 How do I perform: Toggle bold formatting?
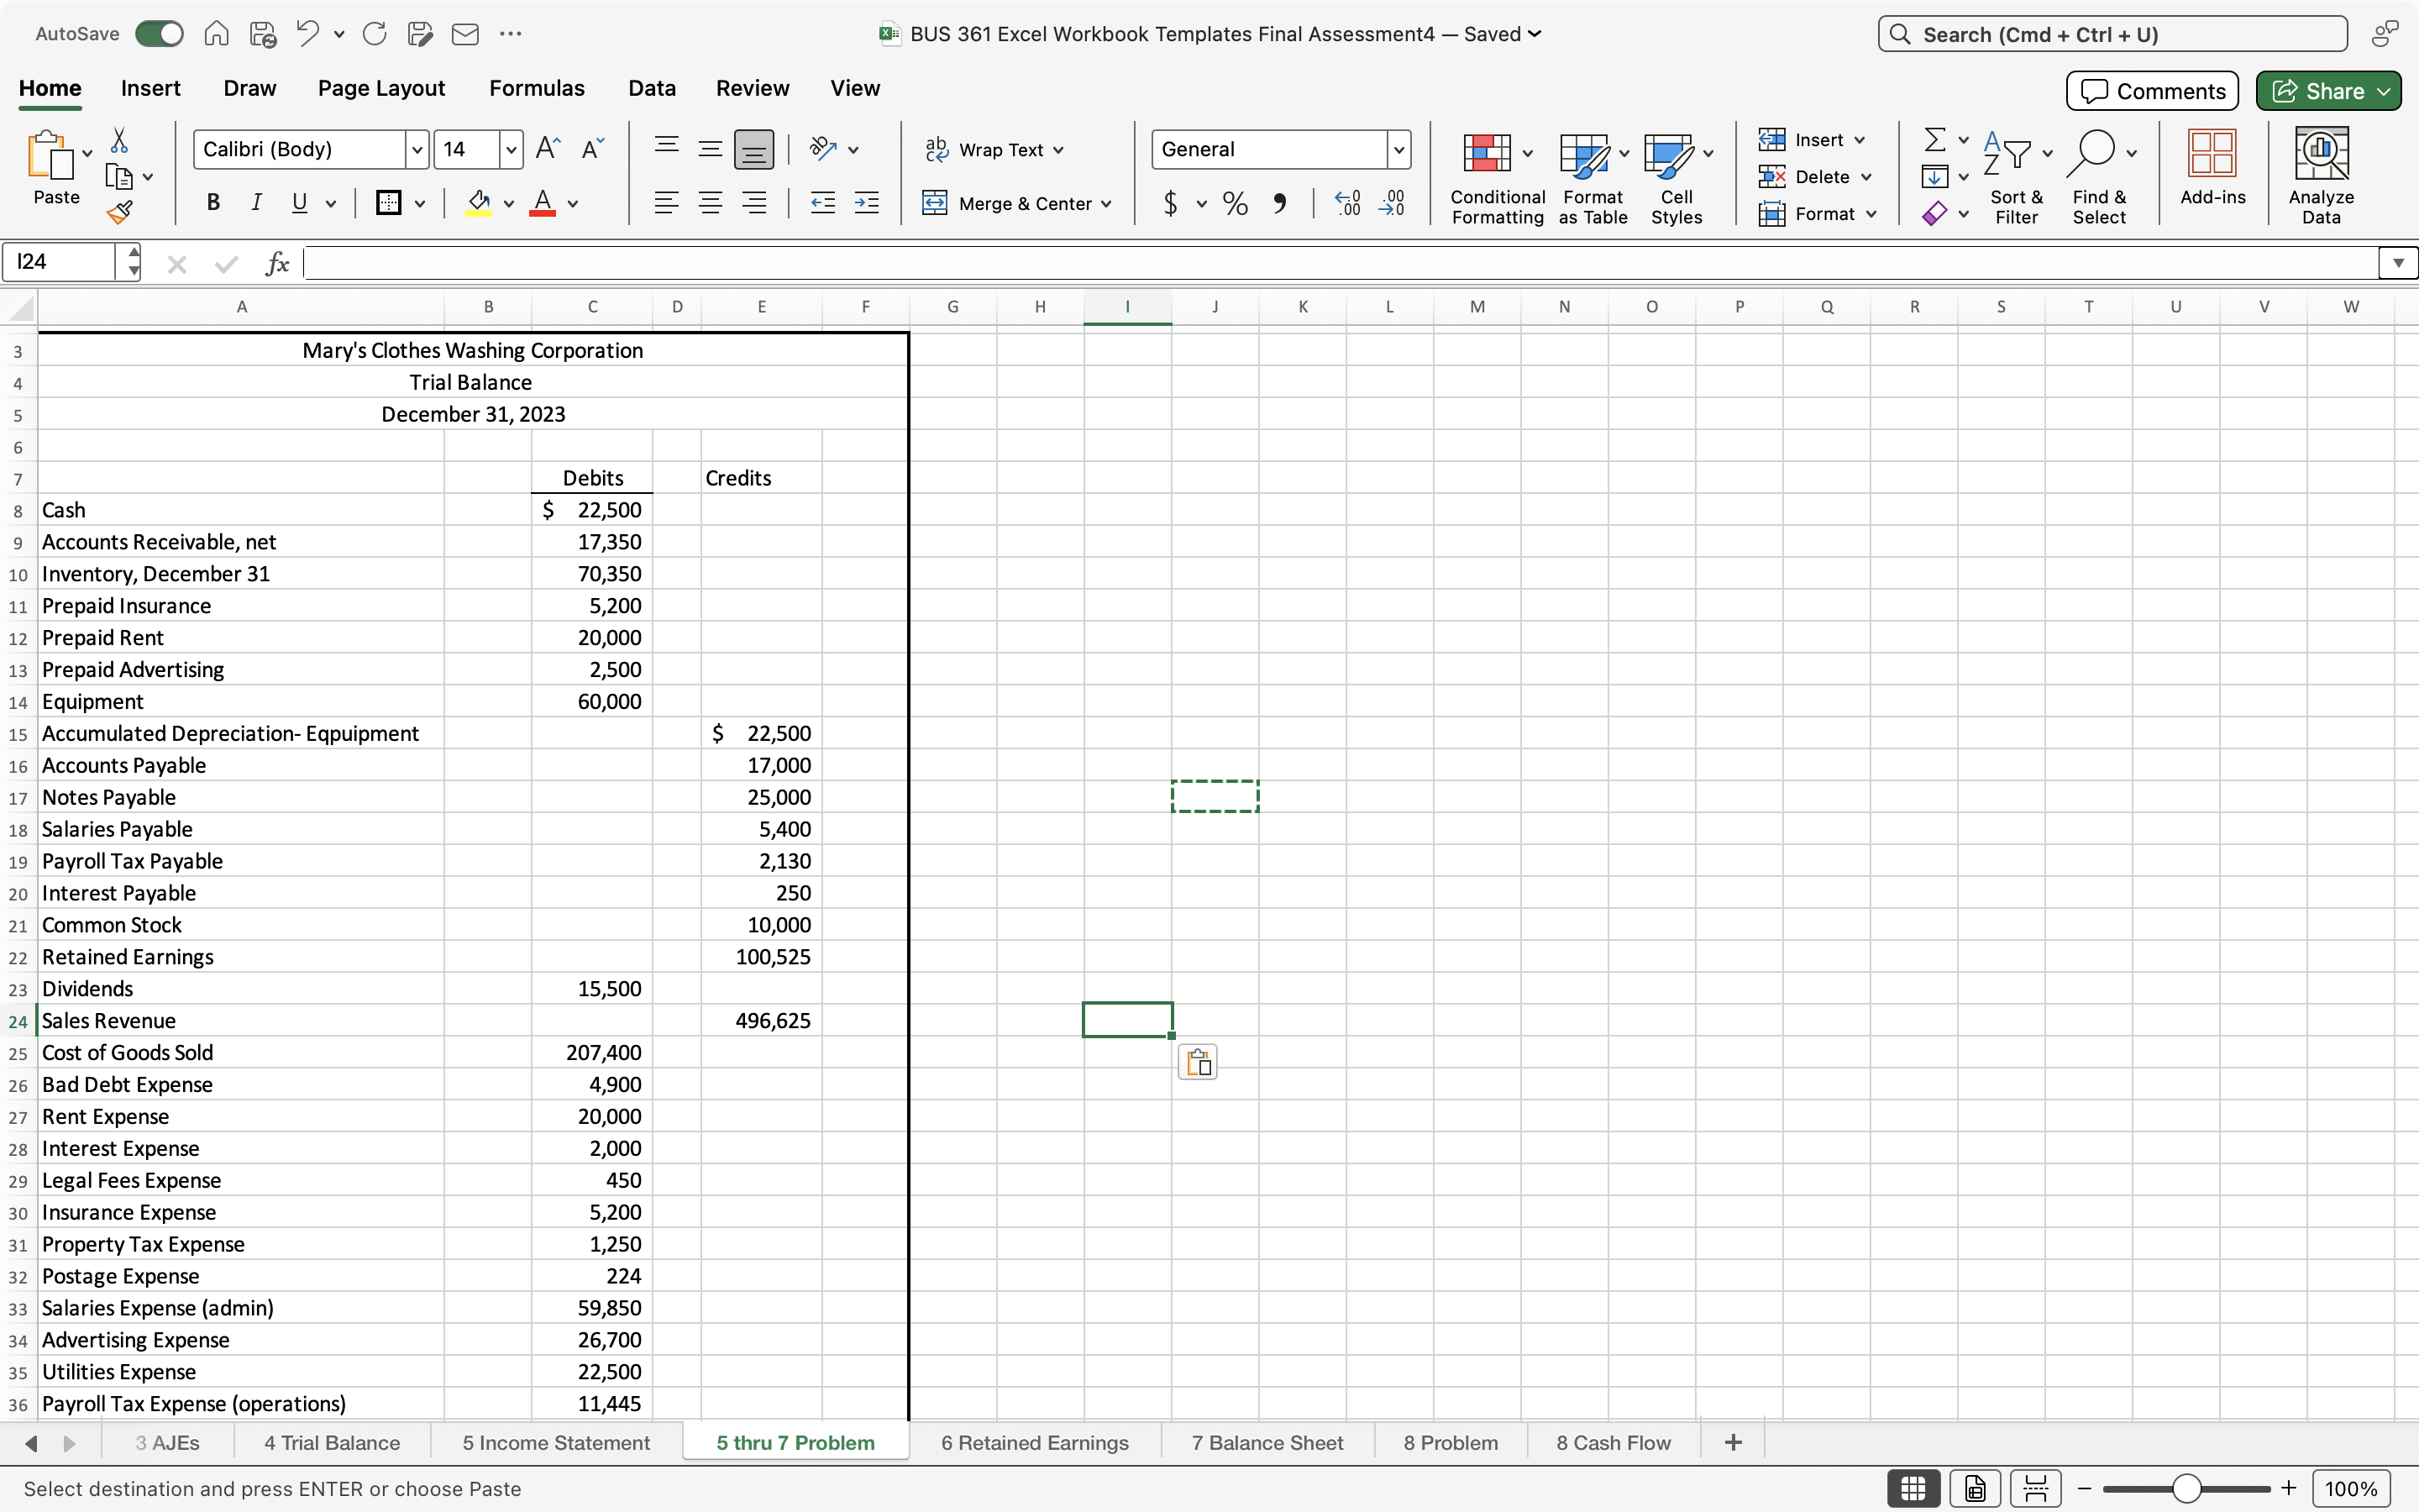click(x=213, y=203)
